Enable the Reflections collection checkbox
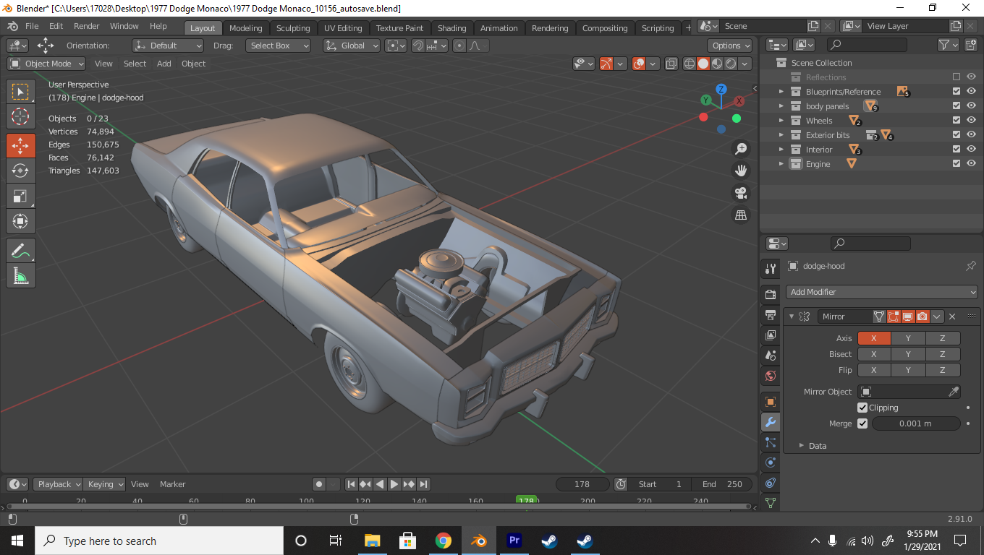Image resolution: width=984 pixels, height=555 pixels. click(x=957, y=77)
